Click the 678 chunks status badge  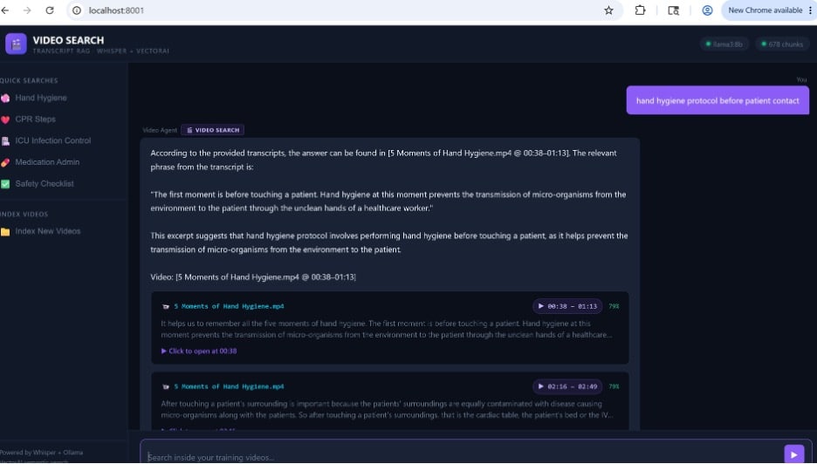782,44
